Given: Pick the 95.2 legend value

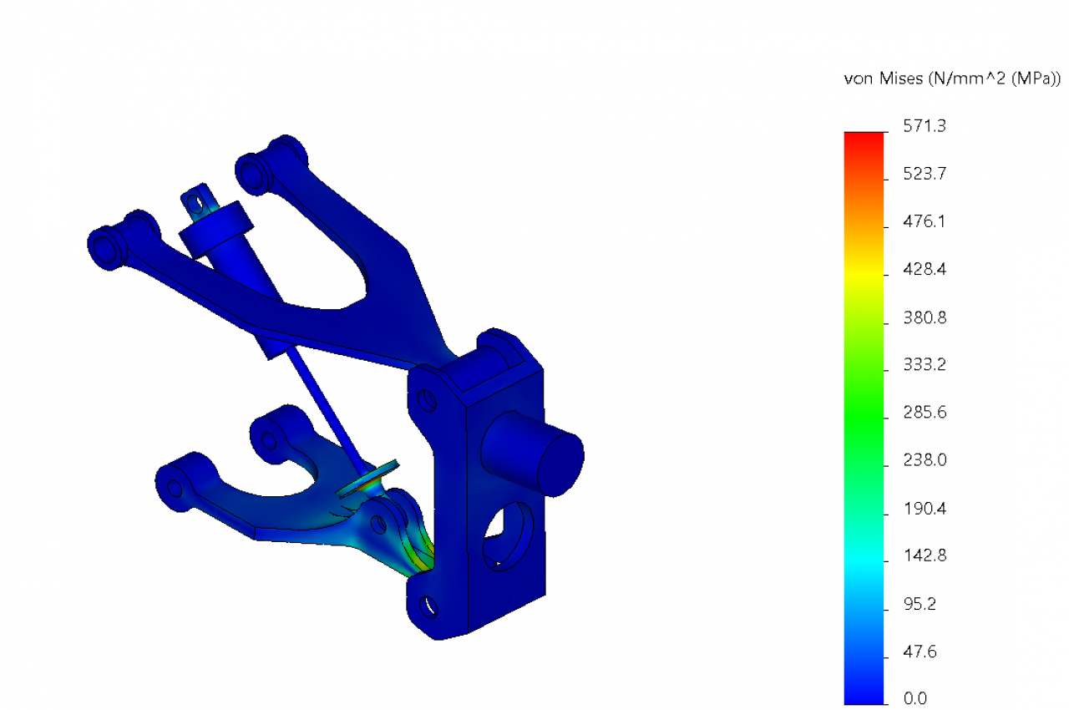Looking at the screenshot, I should (x=920, y=603).
